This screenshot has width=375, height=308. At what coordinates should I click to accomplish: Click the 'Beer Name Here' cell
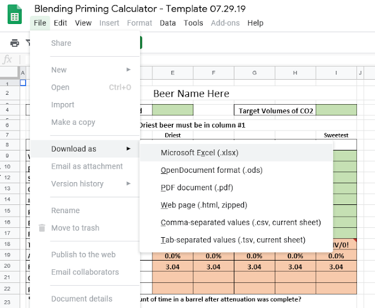[x=192, y=94]
